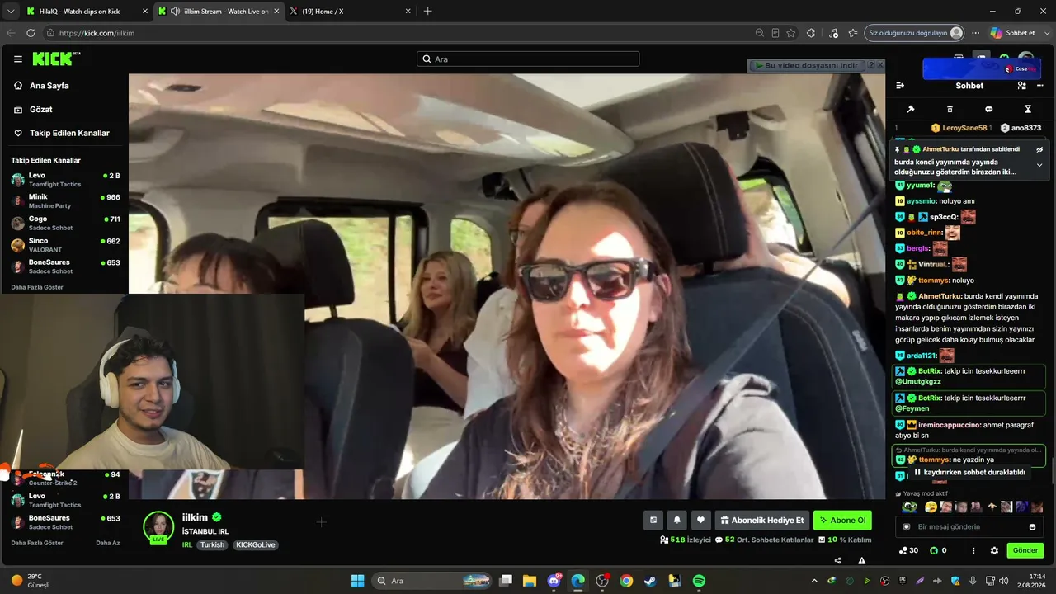Open the KICKGoLive tag
The image size is (1056, 594).
coord(255,544)
